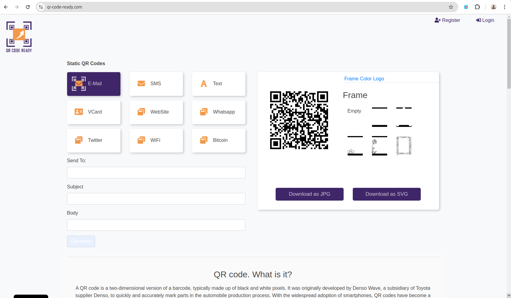Screen dimensions: 511x298
Task: Open the Extensions puzzle menu
Action: [477, 7]
